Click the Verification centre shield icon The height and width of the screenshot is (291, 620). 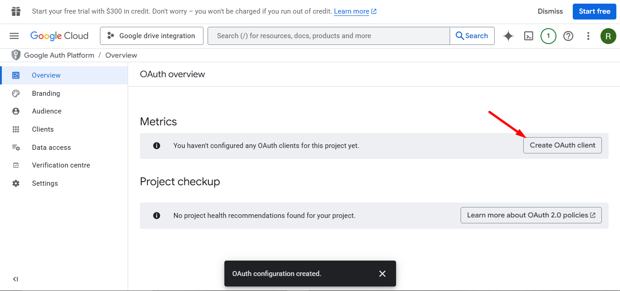(x=16, y=165)
